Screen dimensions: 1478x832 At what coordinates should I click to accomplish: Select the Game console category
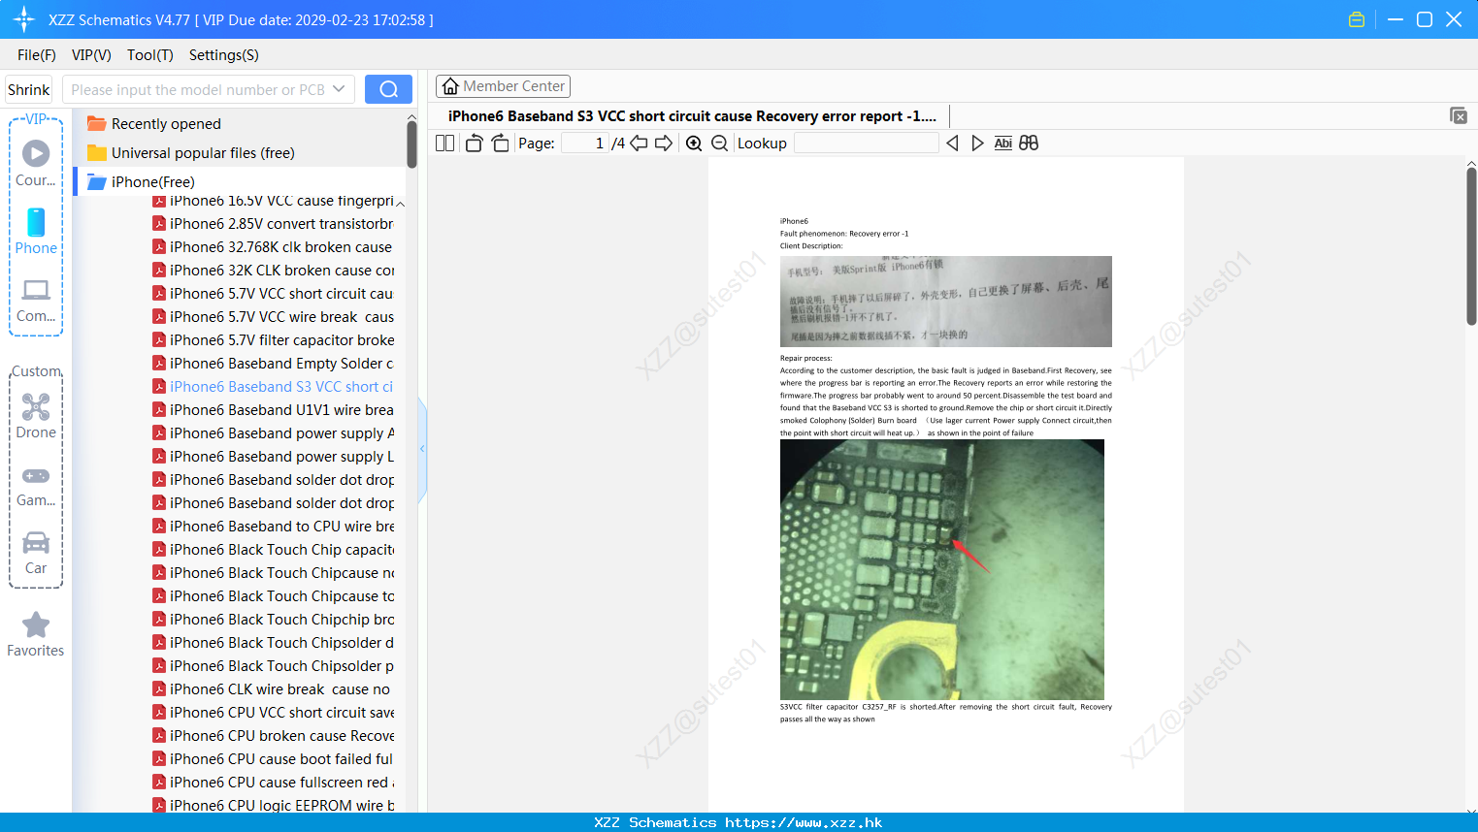pos(36,485)
